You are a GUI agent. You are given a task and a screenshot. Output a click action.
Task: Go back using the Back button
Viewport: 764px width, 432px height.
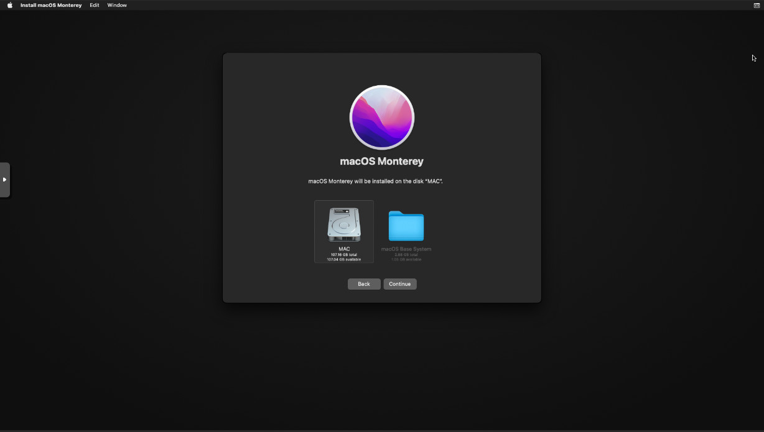click(364, 284)
